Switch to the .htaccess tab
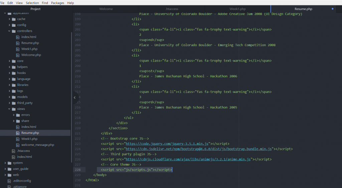This screenshot has width=342, height=188. [x=172, y=9]
